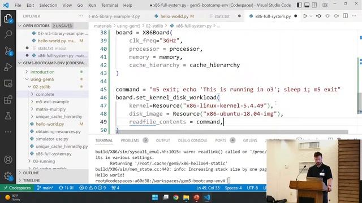Open Customize Layout icon
Screen dimensions: 362x203
pyautogui.click(x=325, y=5)
